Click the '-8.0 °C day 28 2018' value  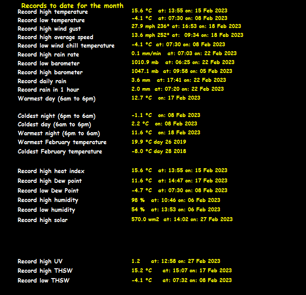pos(159,152)
